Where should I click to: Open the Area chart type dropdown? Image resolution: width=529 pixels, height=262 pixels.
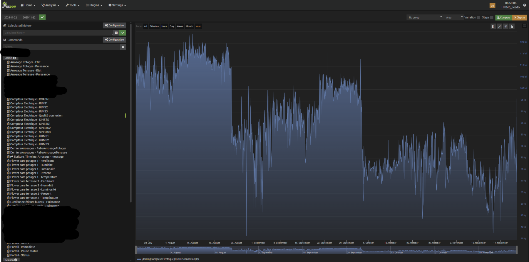454,18
